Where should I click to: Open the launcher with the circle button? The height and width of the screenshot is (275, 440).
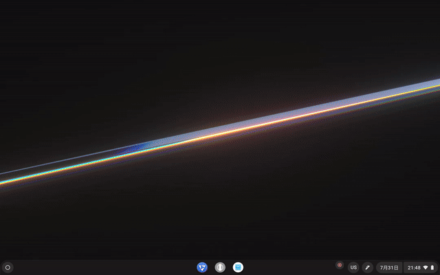coord(8,267)
